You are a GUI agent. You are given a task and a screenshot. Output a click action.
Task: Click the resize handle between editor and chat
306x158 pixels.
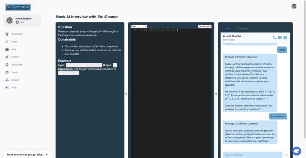[216, 94]
